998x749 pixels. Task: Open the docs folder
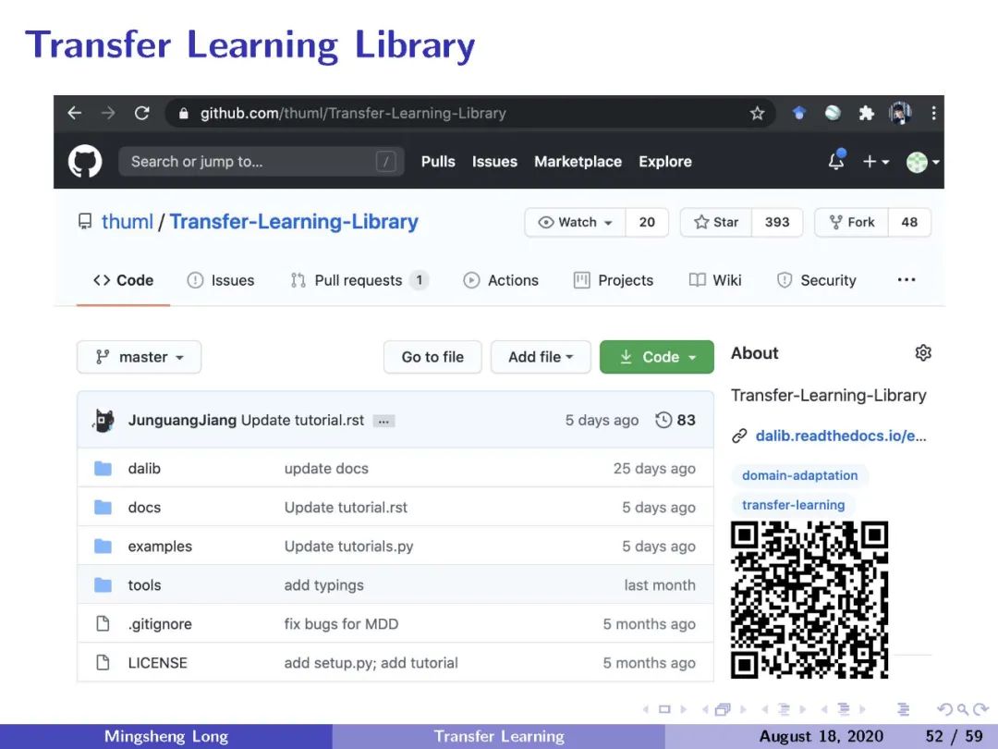coord(144,508)
